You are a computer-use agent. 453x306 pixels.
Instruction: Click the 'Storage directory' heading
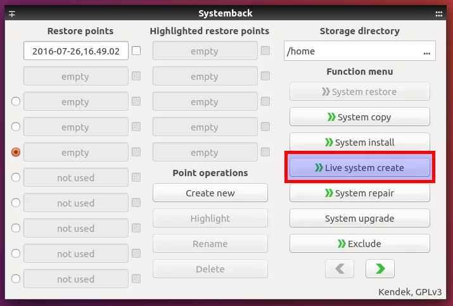(360, 31)
